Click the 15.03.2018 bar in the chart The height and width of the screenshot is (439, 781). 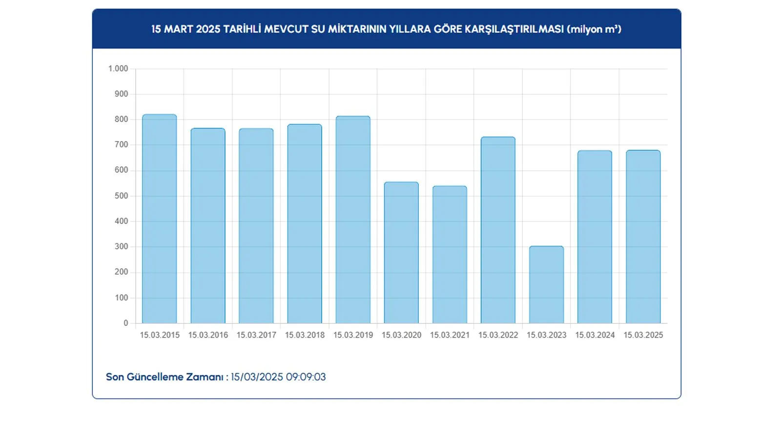point(305,224)
